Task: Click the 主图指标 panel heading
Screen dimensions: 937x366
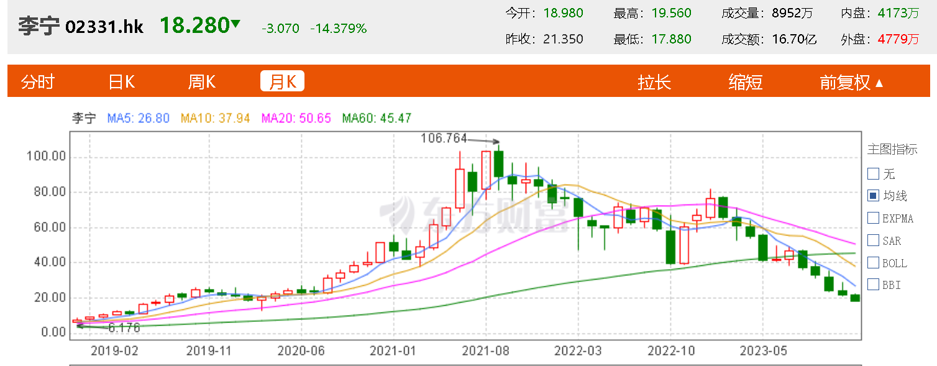Action: point(892,149)
